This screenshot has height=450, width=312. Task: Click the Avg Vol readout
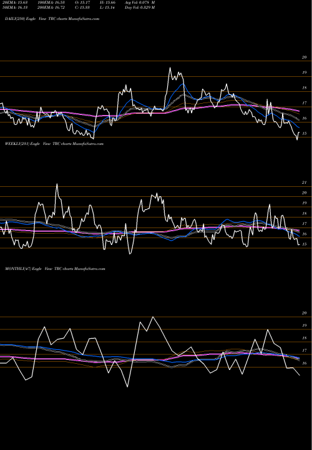[140, 2]
